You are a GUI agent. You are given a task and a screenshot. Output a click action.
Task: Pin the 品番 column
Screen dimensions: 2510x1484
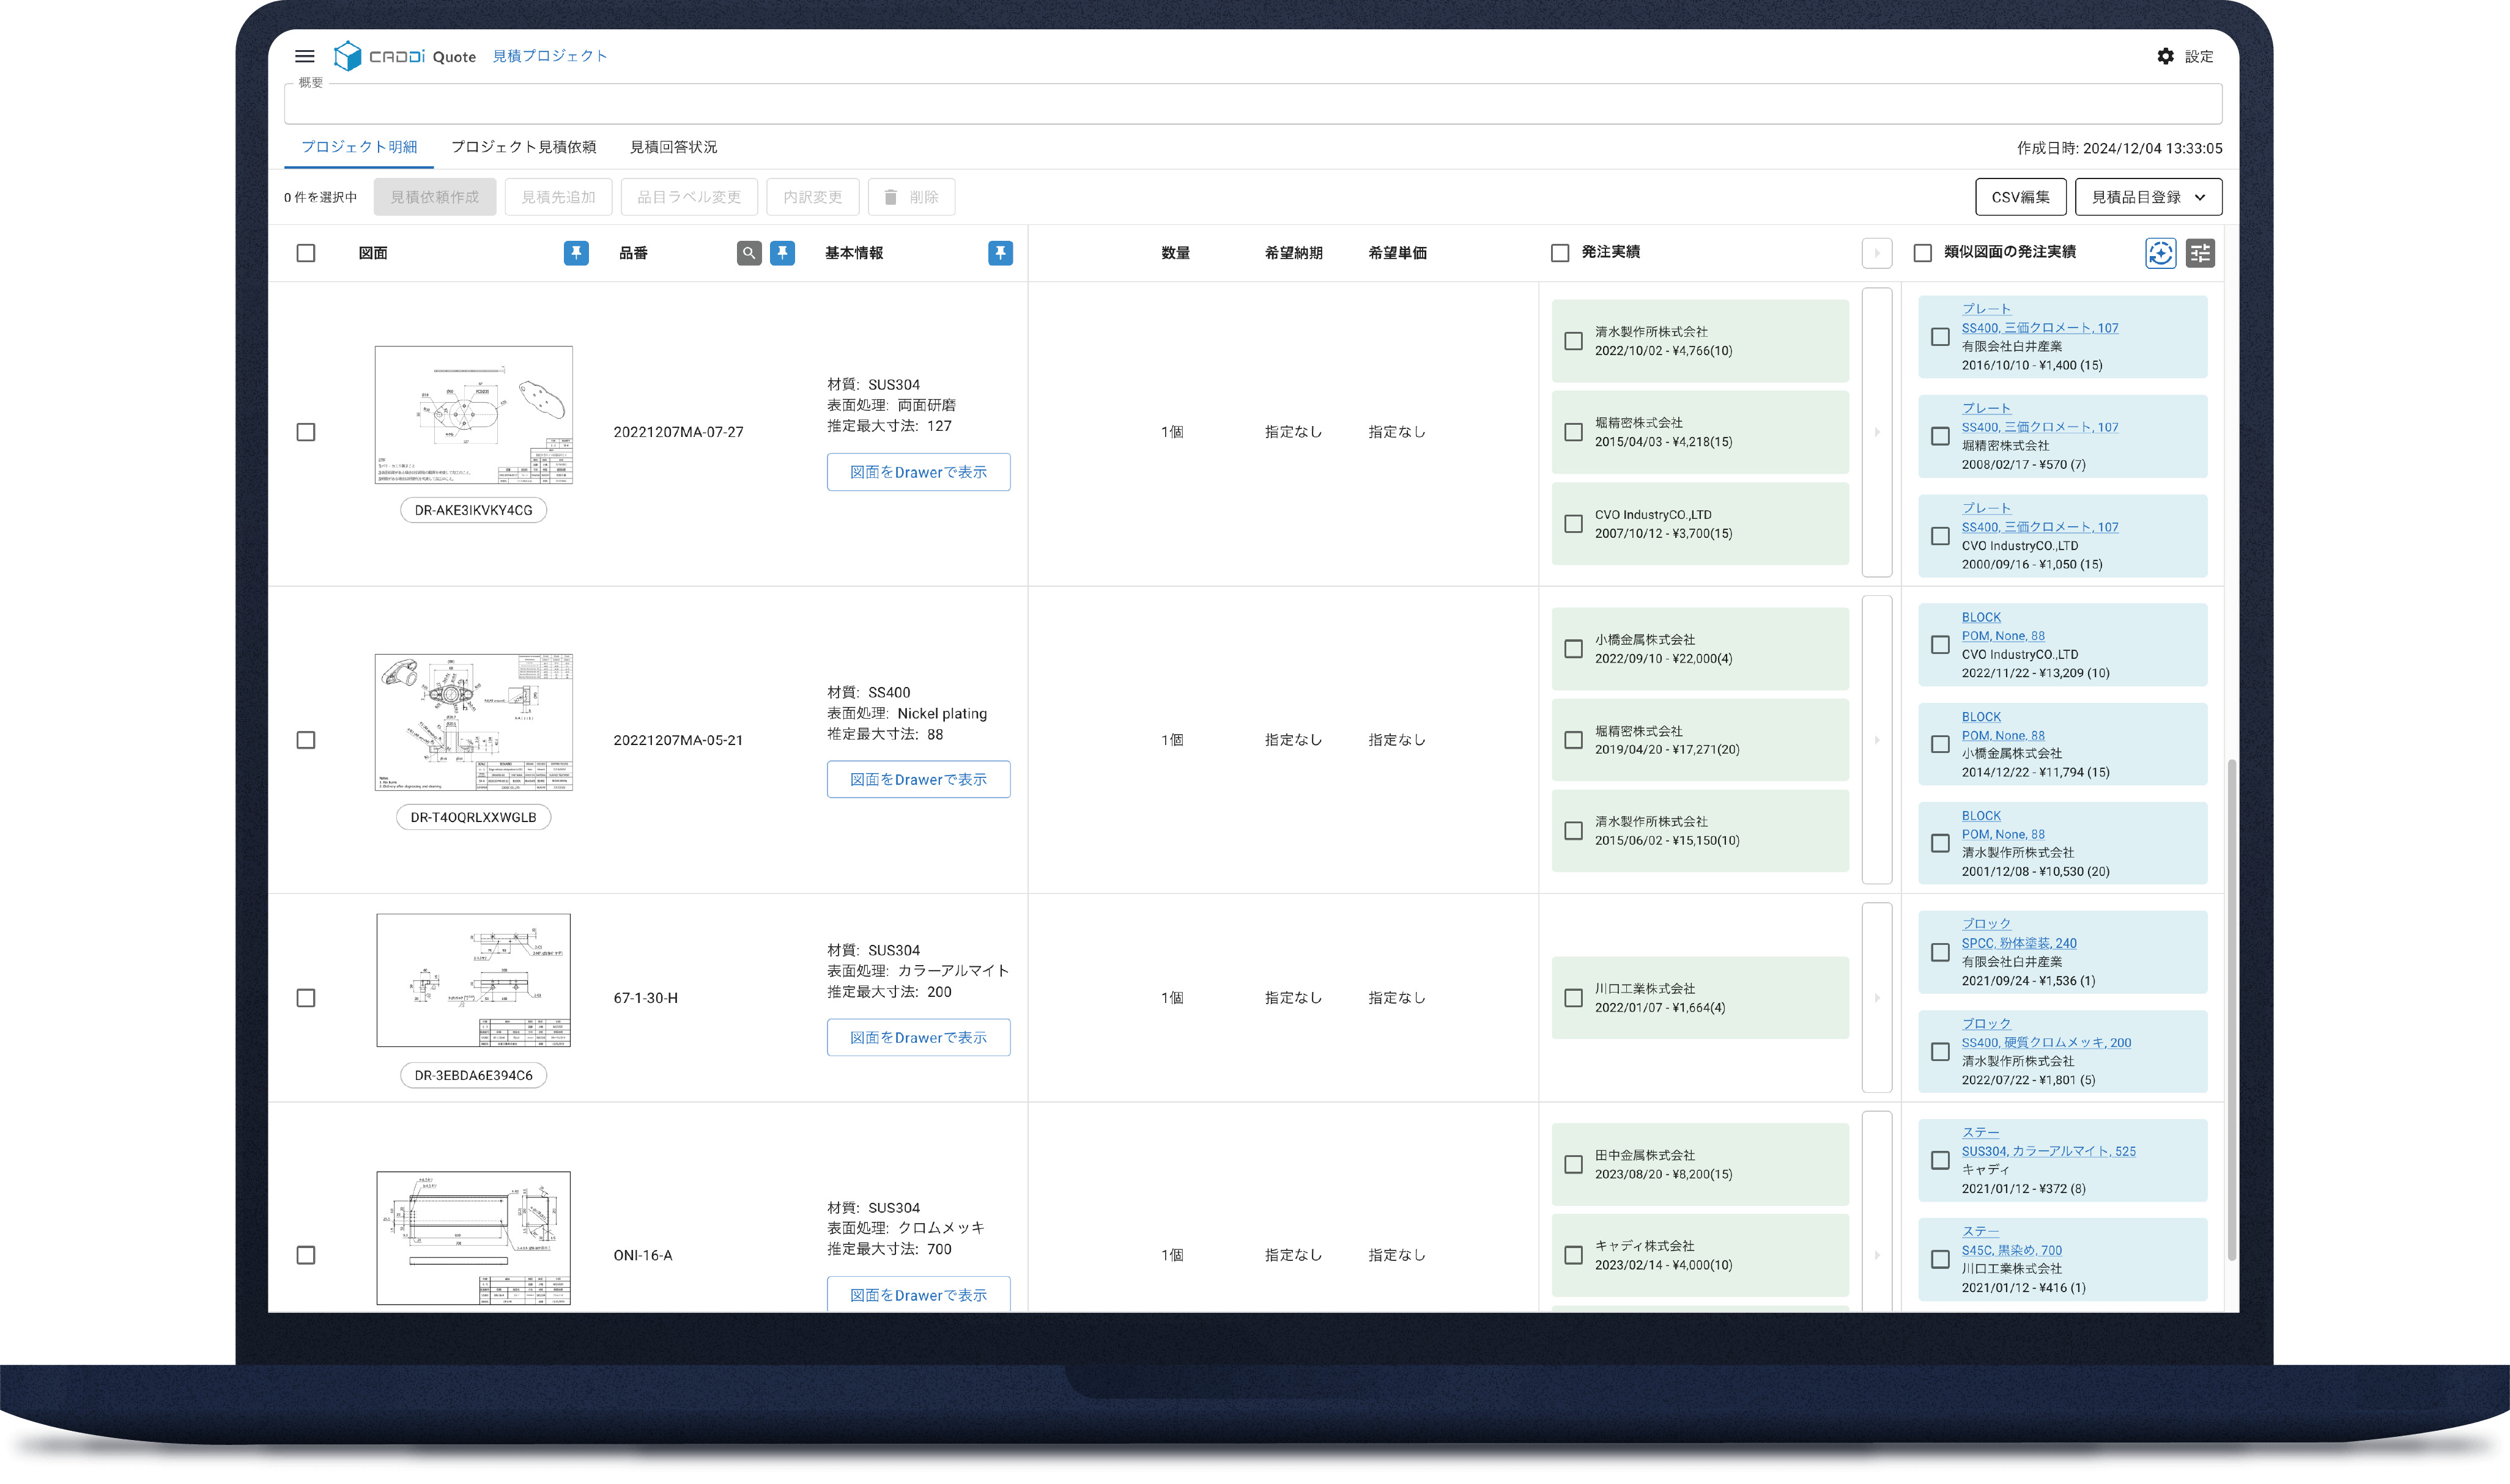click(782, 253)
